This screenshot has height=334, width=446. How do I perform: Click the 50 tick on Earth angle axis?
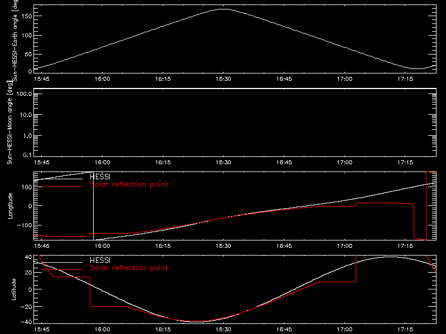click(x=28, y=54)
